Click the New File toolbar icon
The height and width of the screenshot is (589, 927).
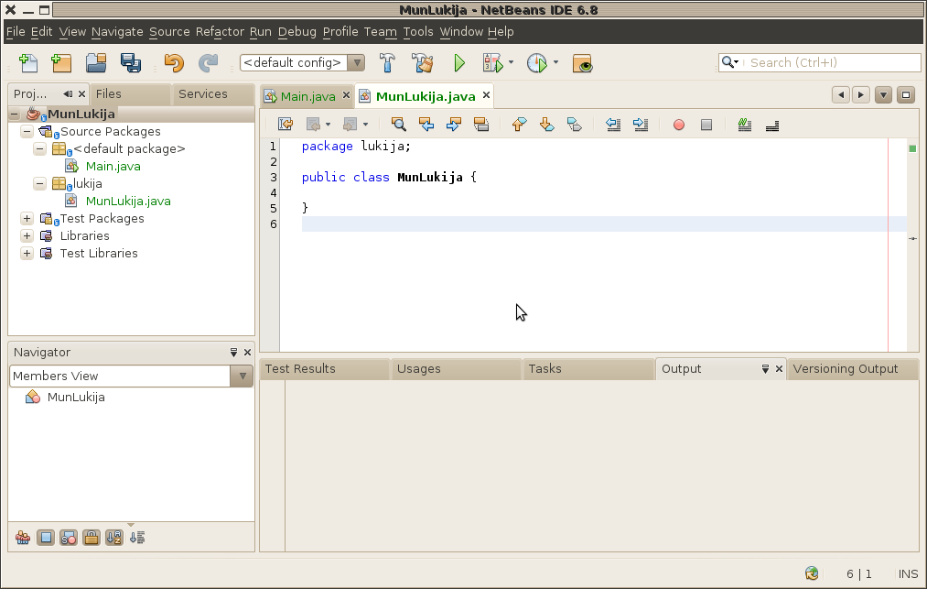(27, 63)
